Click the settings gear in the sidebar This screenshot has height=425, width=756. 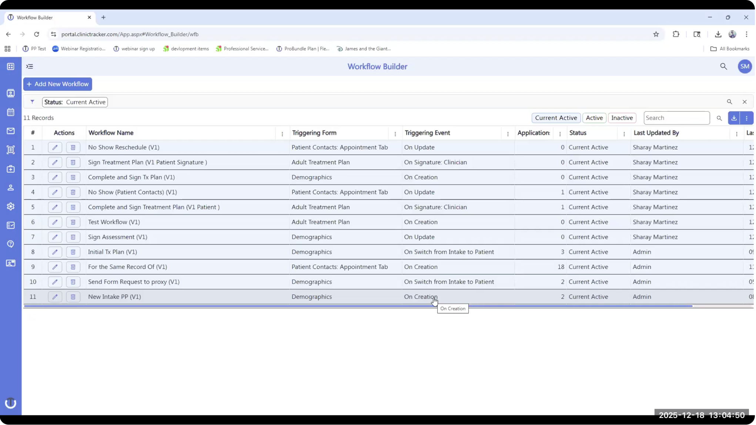10,206
